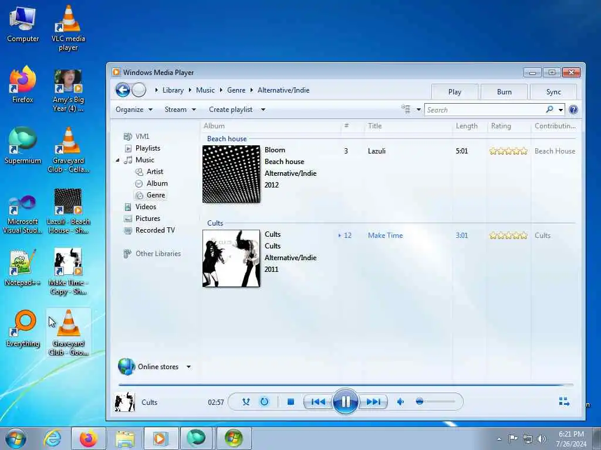Sort by the Rating column header
This screenshot has height=450, width=601.
tap(501, 126)
